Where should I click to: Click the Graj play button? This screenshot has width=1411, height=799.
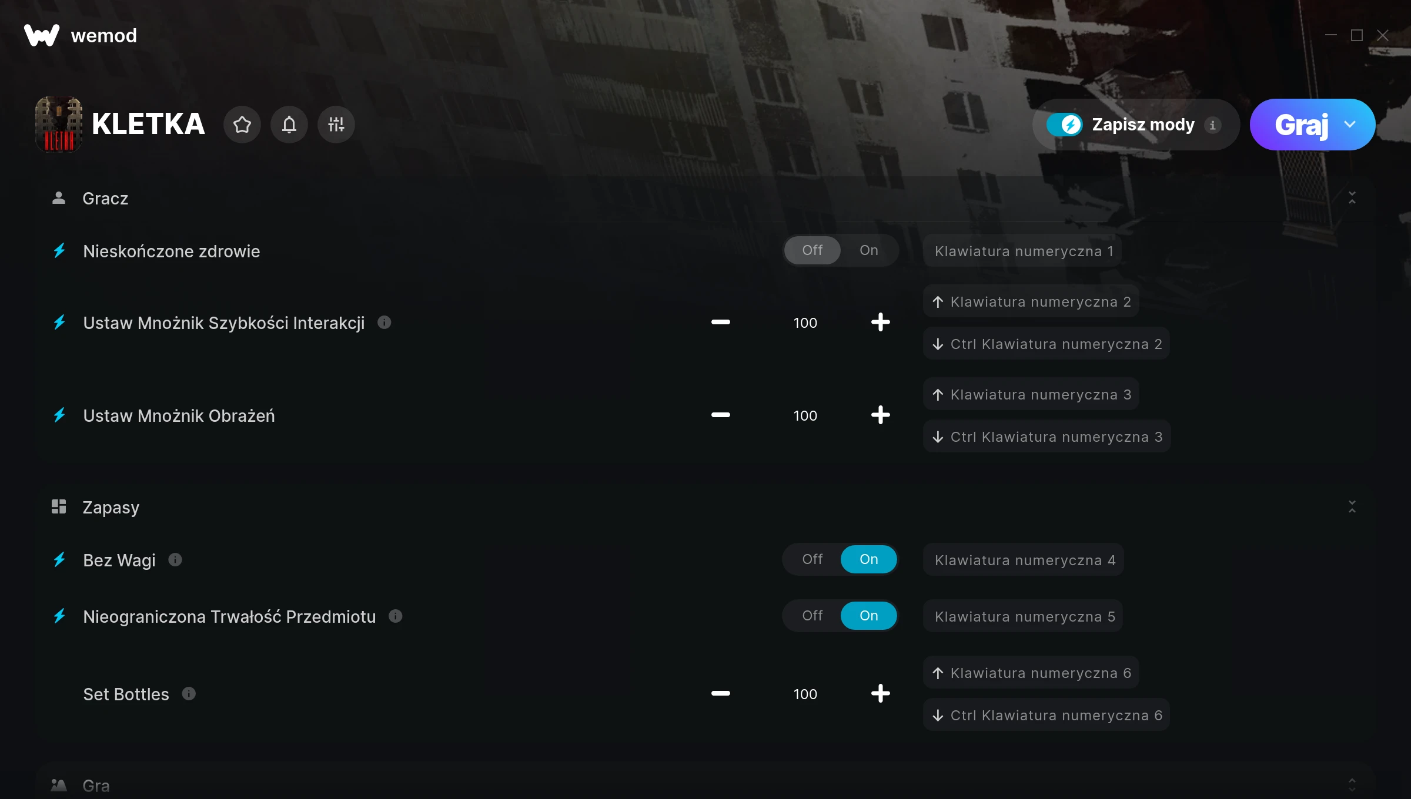click(1300, 125)
